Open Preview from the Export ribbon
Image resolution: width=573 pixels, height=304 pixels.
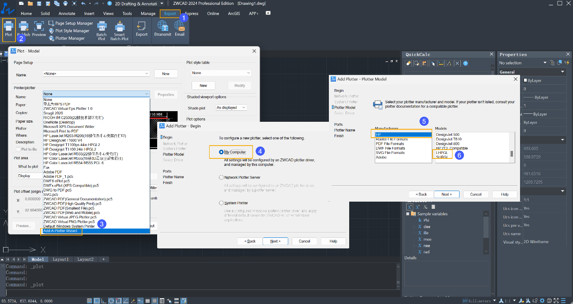(39, 29)
